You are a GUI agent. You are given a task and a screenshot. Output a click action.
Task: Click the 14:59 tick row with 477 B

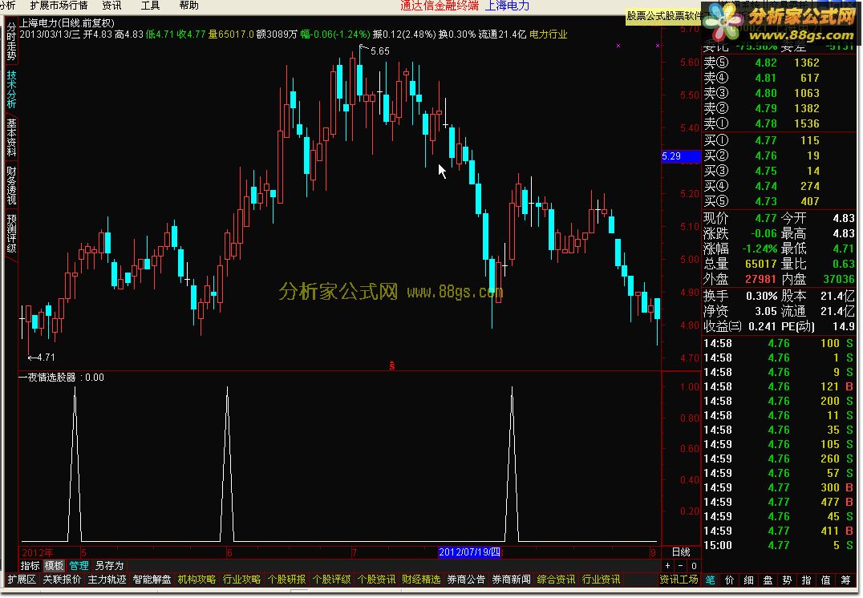click(x=778, y=503)
